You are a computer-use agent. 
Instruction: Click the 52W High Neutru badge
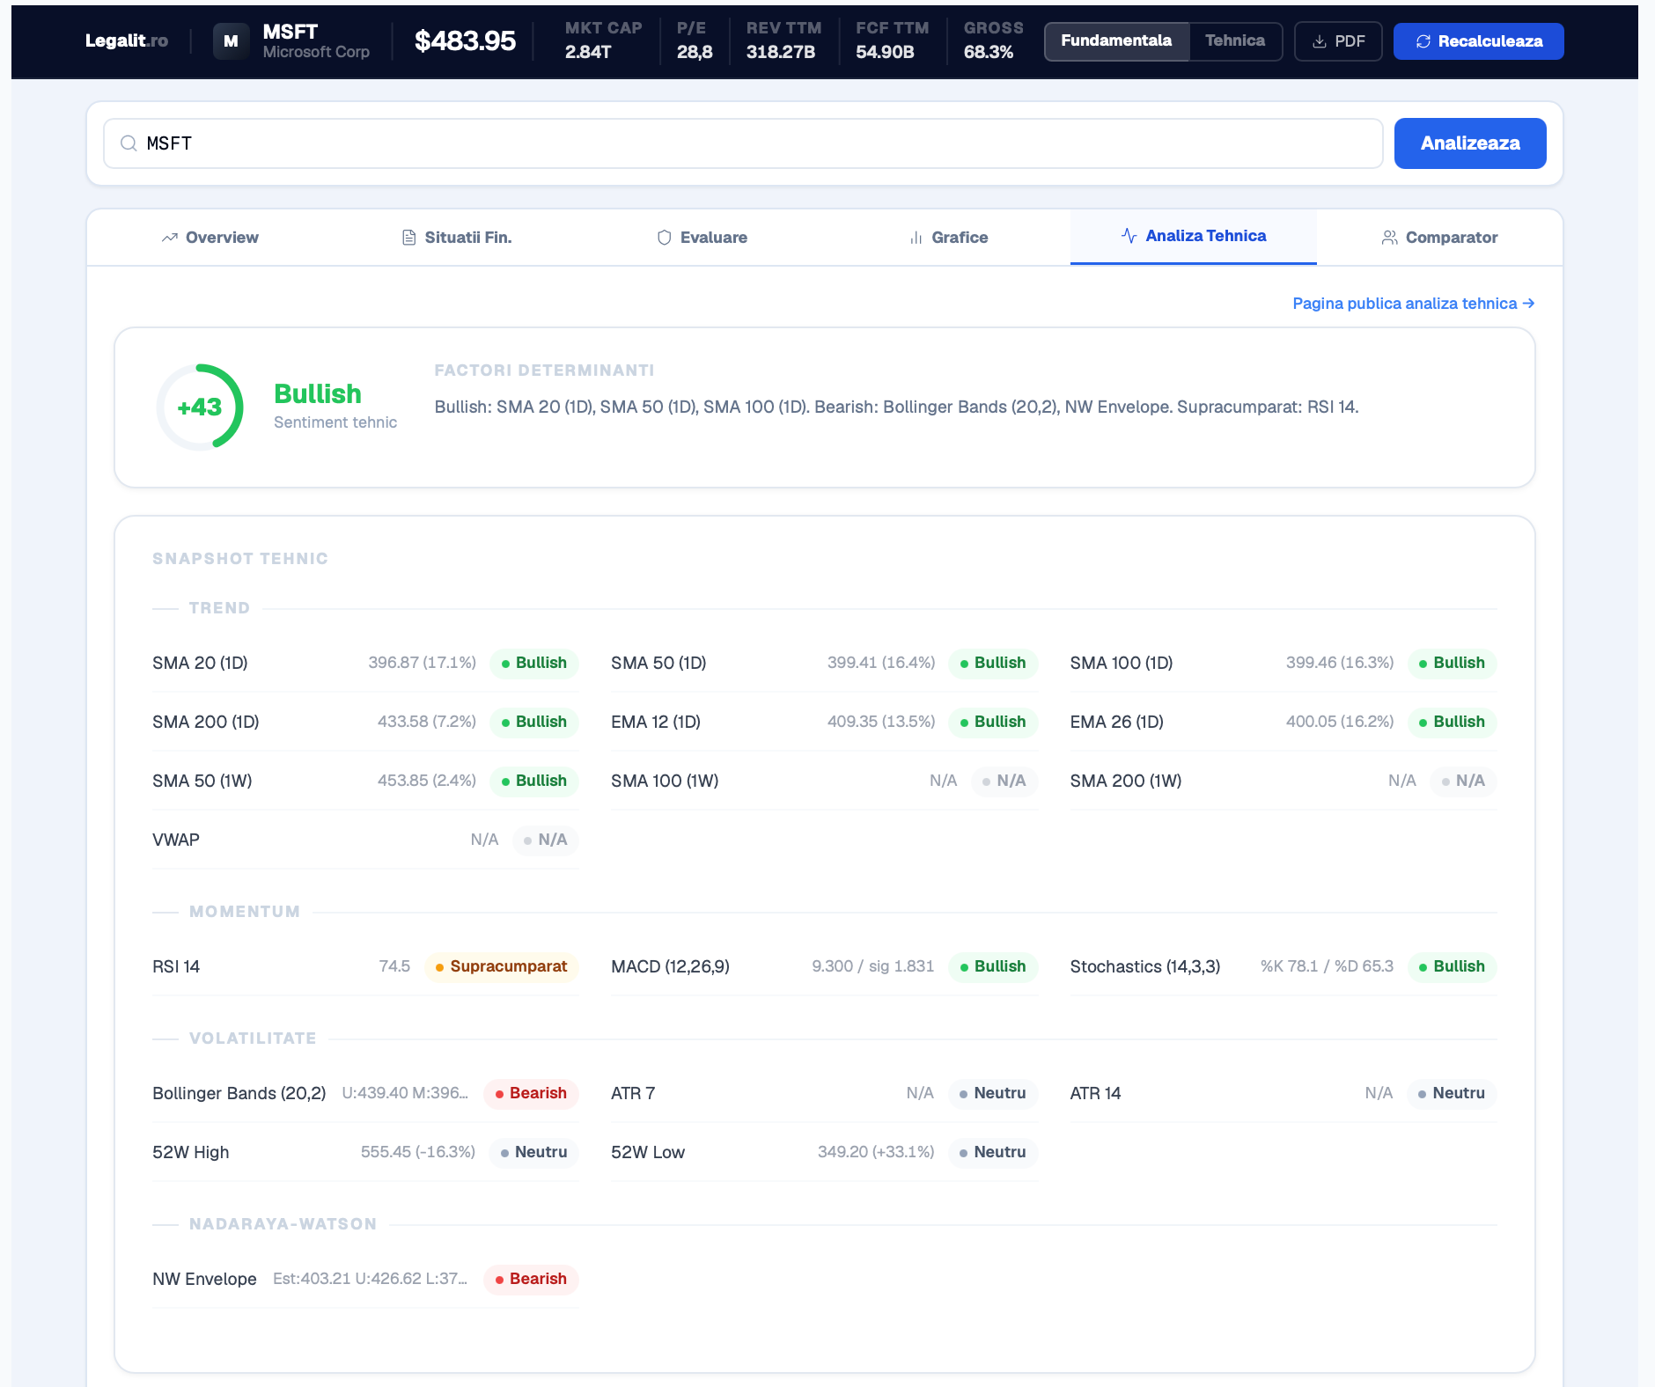click(533, 1152)
